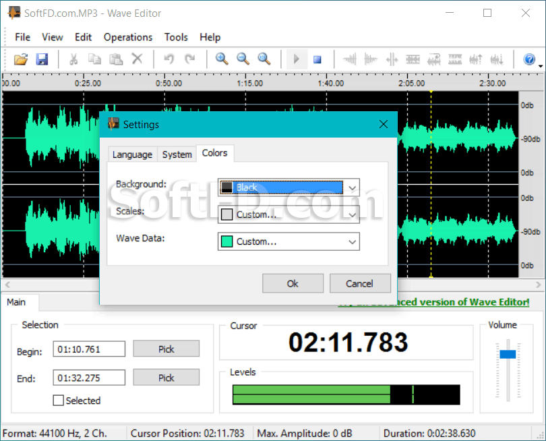
Task: Zoom out with the minus magnifier
Action: [243, 59]
